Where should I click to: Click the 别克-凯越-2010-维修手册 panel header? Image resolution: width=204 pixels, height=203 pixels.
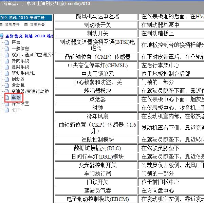pyautogui.click(x=26, y=18)
